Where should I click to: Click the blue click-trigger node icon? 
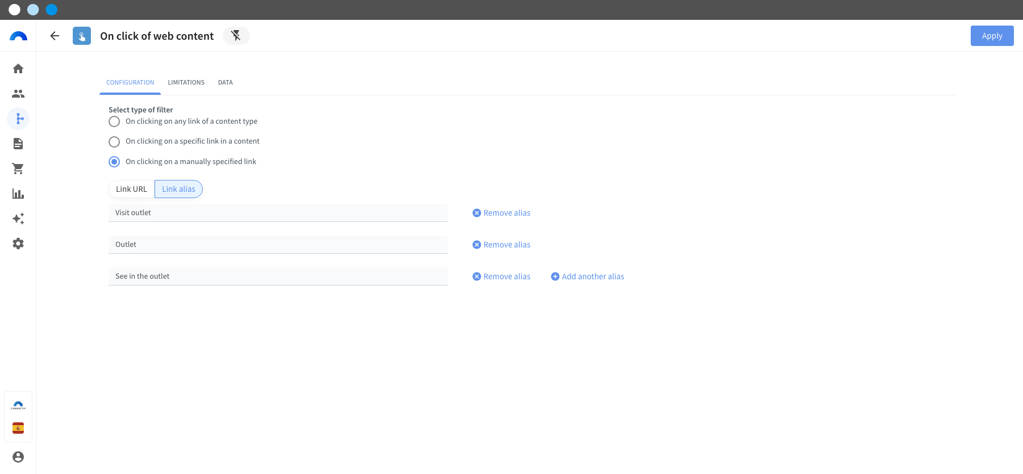coord(82,36)
